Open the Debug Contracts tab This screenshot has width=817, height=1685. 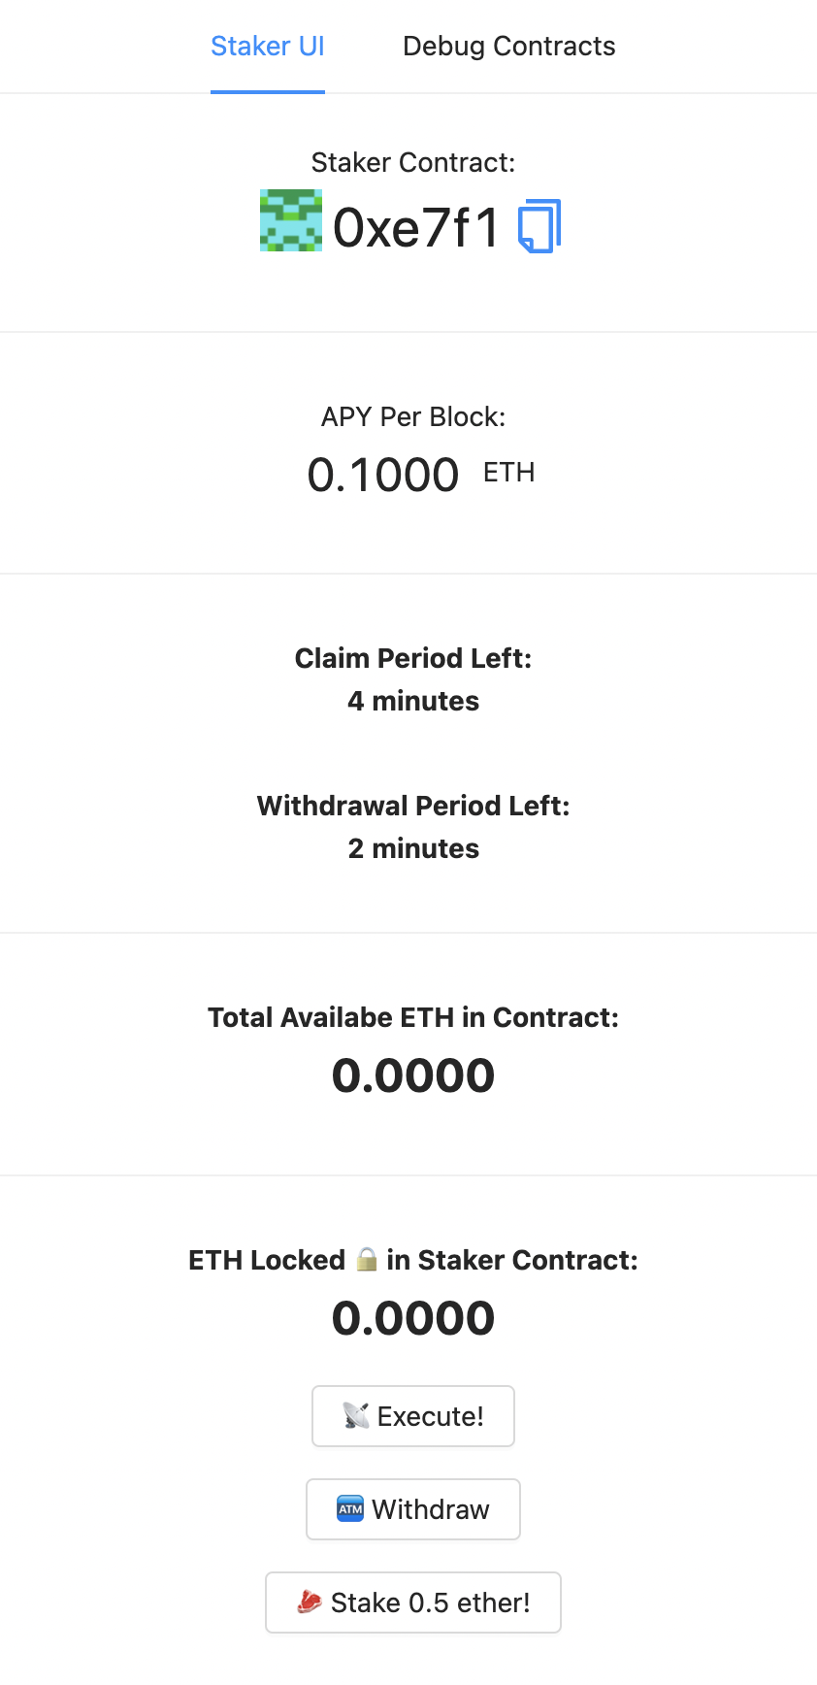point(508,47)
